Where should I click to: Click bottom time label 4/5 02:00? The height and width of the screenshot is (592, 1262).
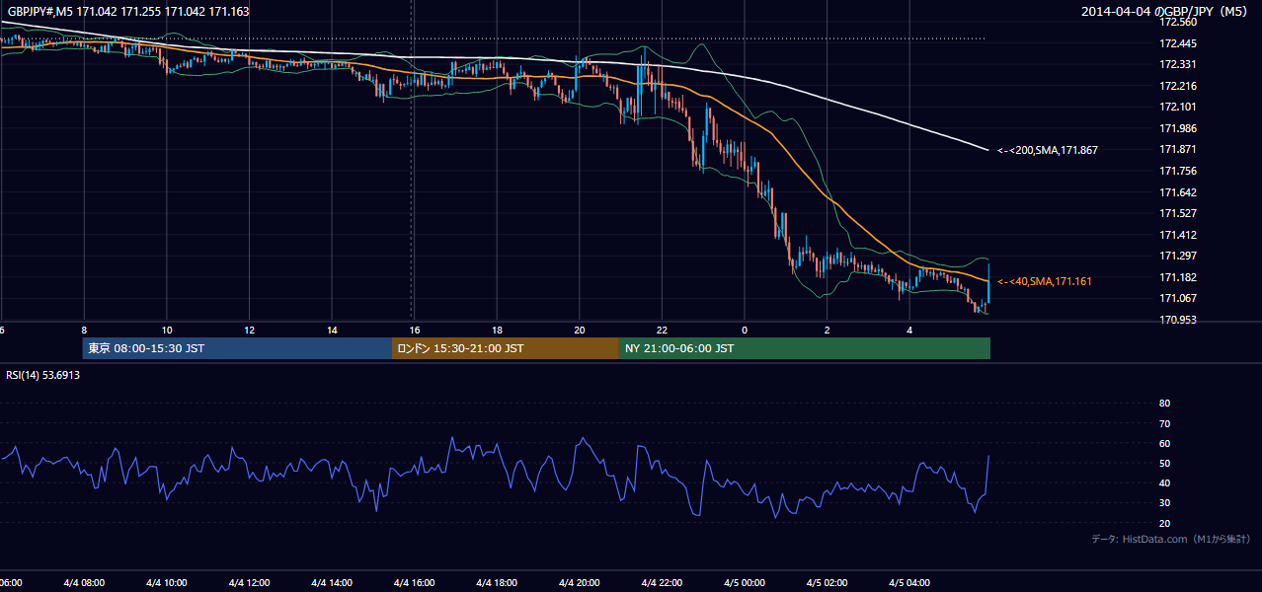coord(828,583)
